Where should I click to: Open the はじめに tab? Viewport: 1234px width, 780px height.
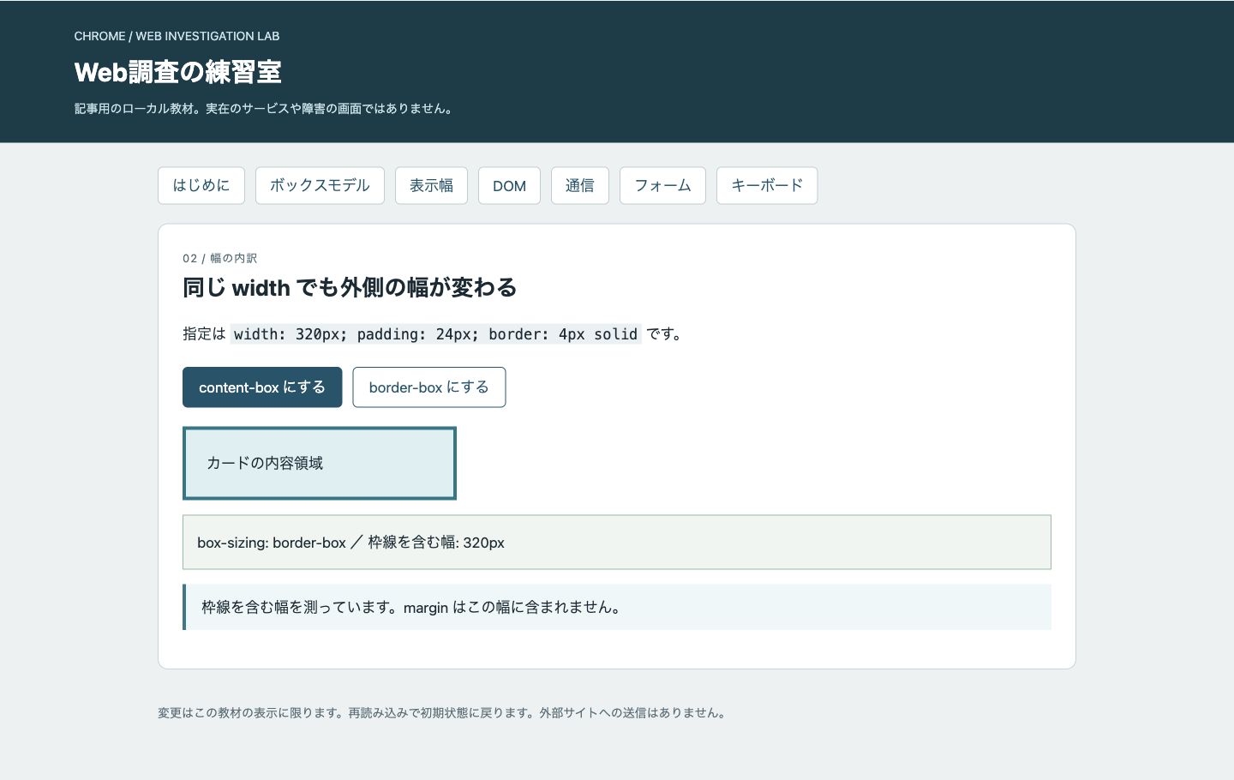[x=201, y=185]
